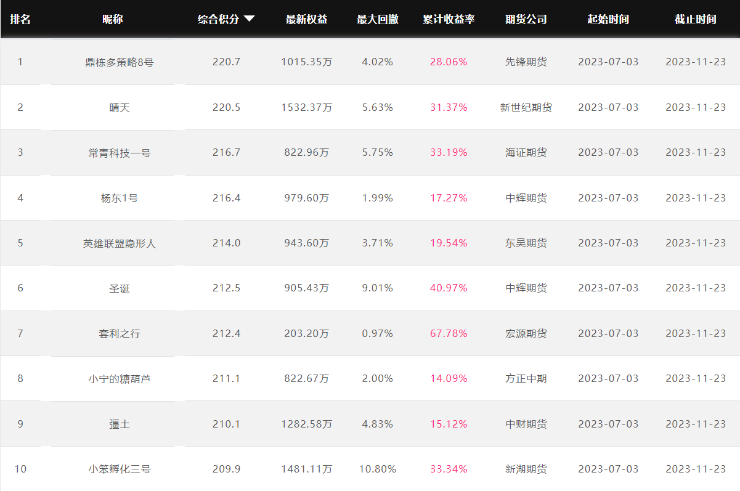This screenshot has width=740, height=491.
Task: Click drawdown value 5.63%
Action: click(378, 107)
